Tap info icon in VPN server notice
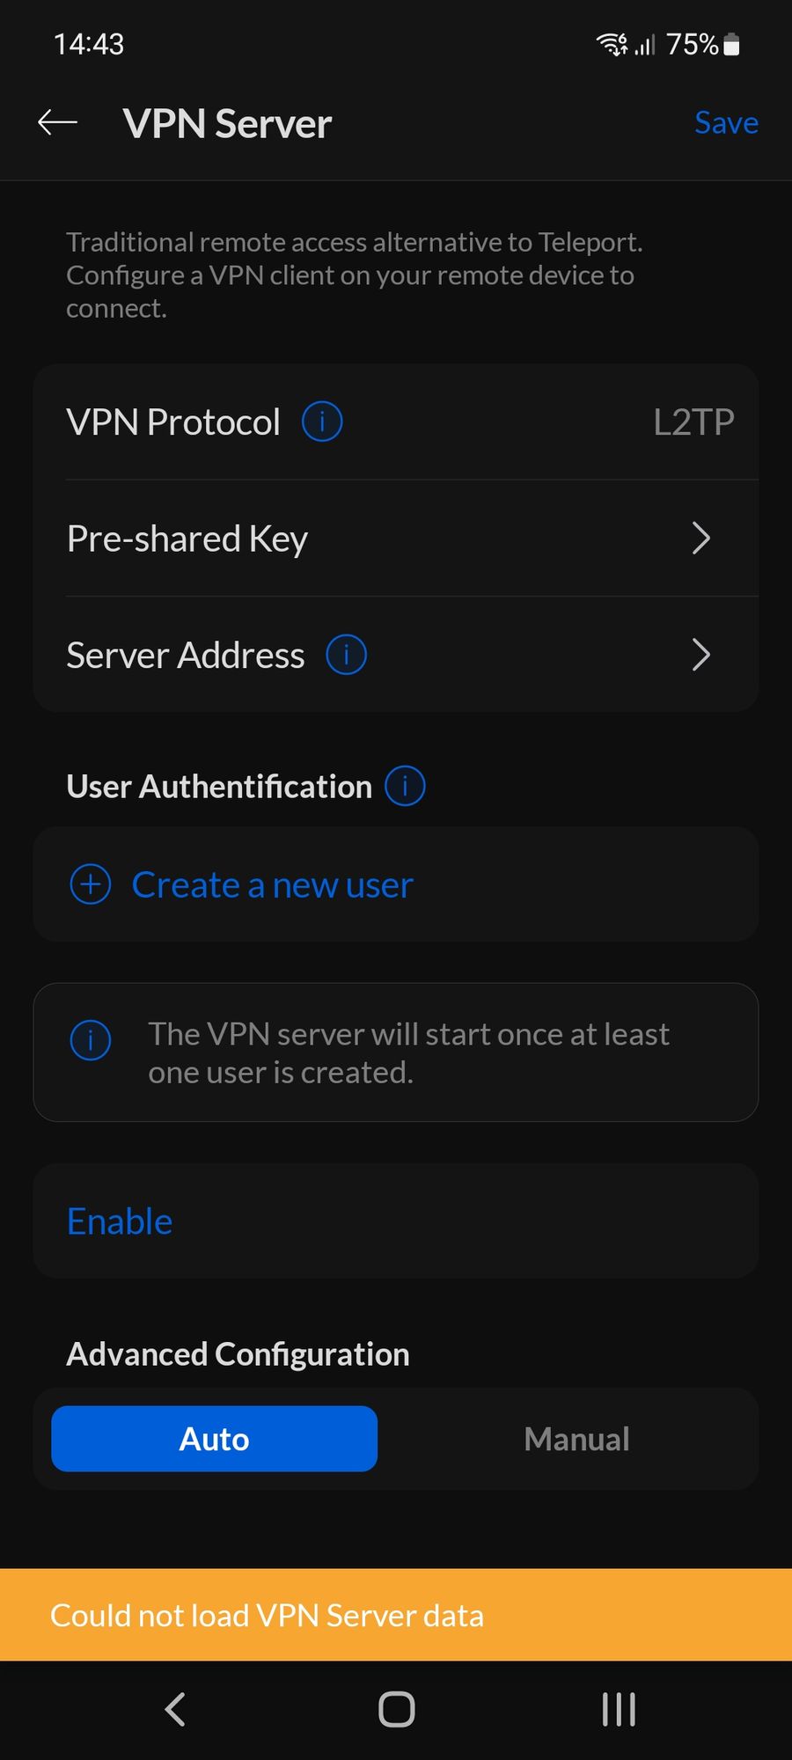 pyautogui.click(x=91, y=1040)
